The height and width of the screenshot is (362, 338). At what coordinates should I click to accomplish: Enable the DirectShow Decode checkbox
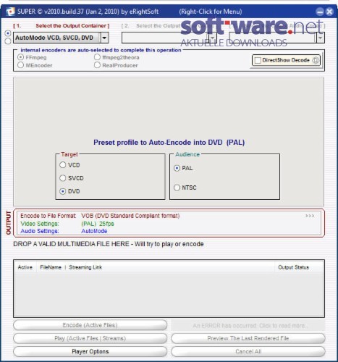coord(258,60)
